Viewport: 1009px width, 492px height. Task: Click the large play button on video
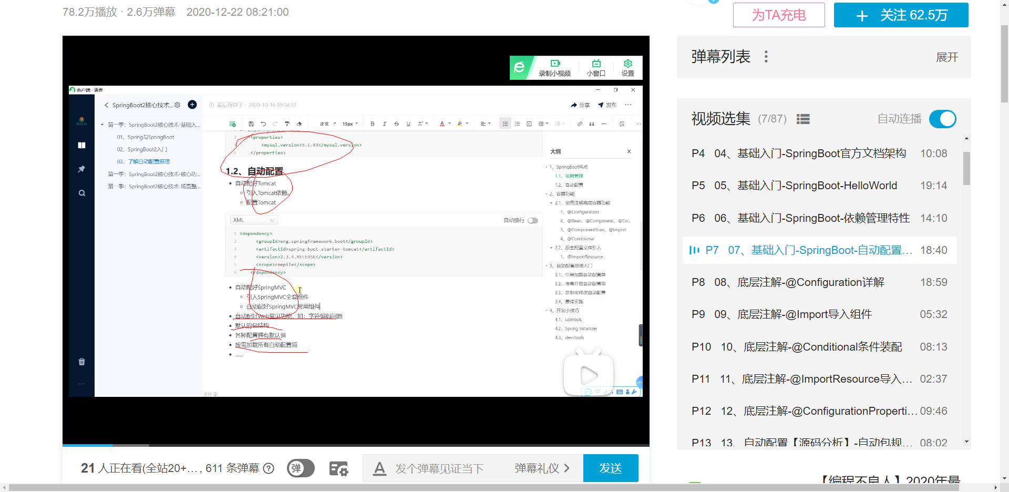pyautogui.click(x=589, y=375)
